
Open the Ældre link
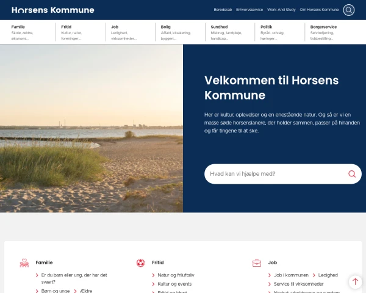point(86,291)
